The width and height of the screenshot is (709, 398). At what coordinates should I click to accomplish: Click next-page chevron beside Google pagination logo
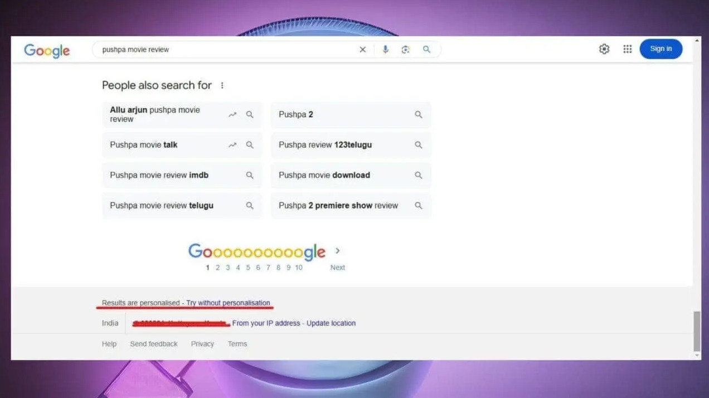click(x=338, y=251)
